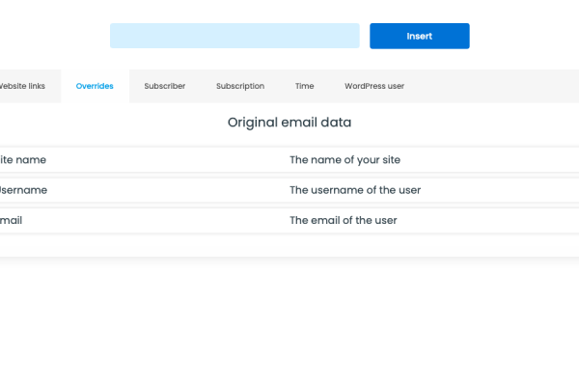Viewport: 579px width, 386px height.
Task: Click 'The email of the user' description
Action: click(x=343, y=221)
